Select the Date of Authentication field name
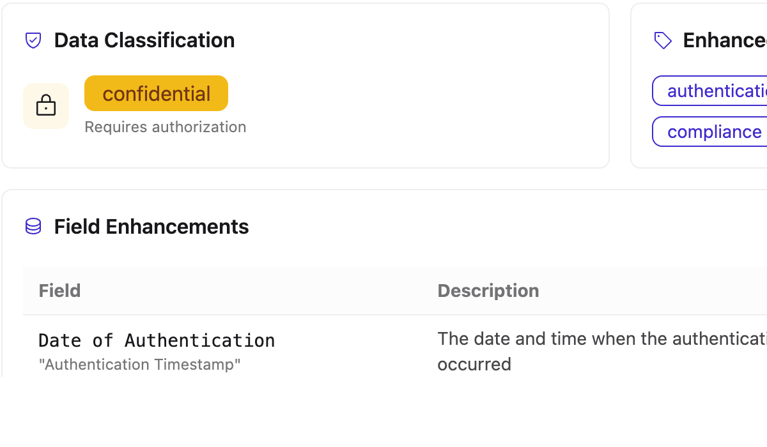The height and width of the screenshot is (447, 767). click(x=157, y=340)
